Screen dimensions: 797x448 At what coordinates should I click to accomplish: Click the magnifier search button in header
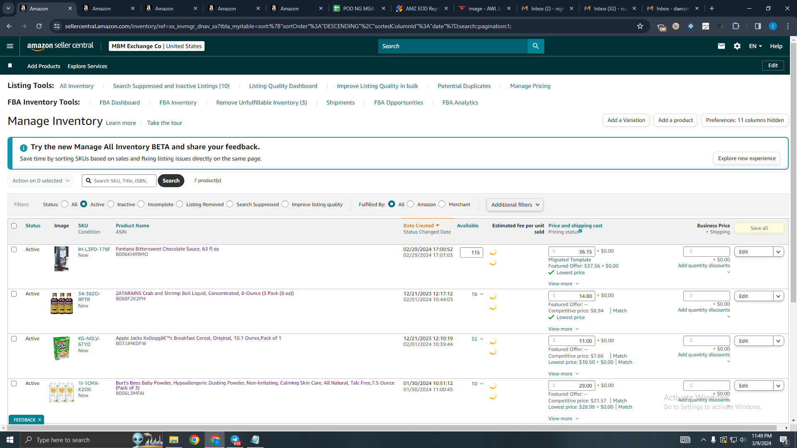(535, 46)
